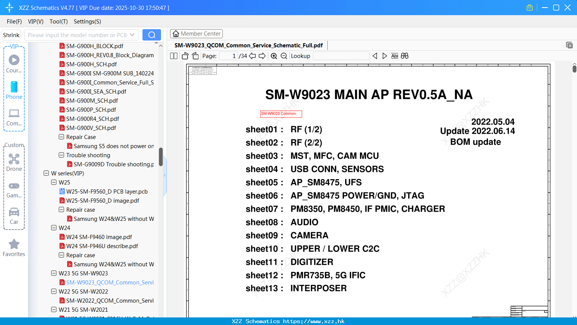Select the Phone category icon
The image size is (577, 325).
[x=14, y=90]
